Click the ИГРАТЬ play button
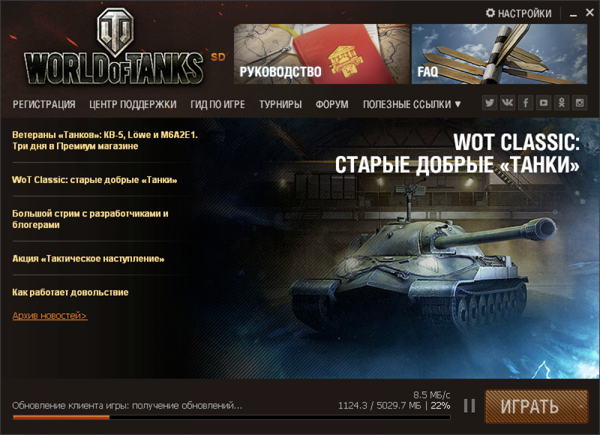This screenshot has height=435, width=600. [x=530, y=406]
